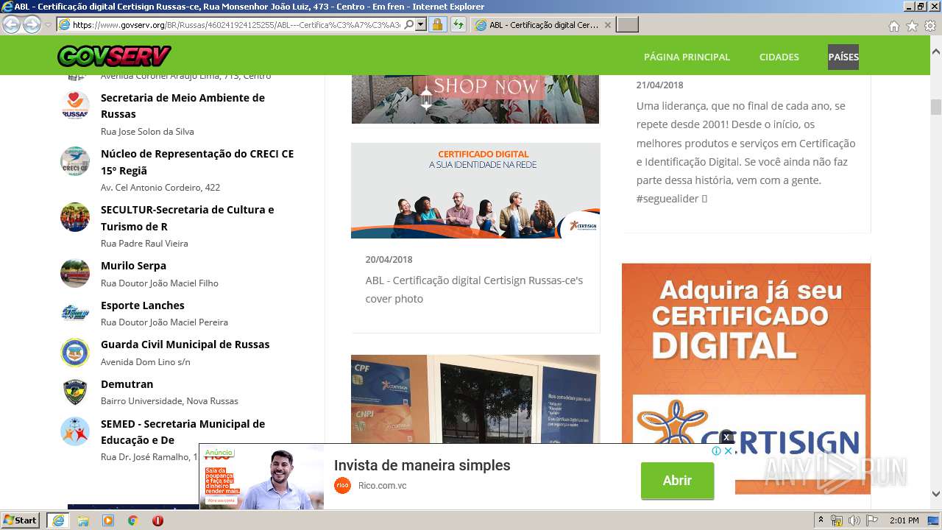The height and width of the screenshot is (530, 942).
Task: Open the media player taskbar icon
Action: (x=108, y=520)
